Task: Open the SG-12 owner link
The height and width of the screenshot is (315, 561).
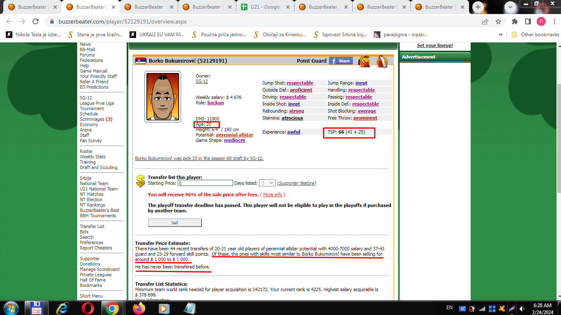Action: (201, 82)
